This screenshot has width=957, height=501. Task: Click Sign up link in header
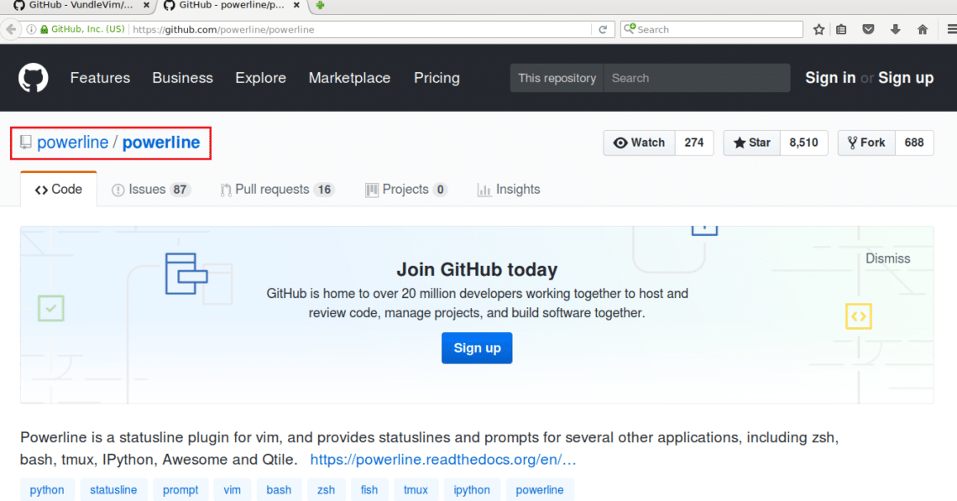pos(906,78)
